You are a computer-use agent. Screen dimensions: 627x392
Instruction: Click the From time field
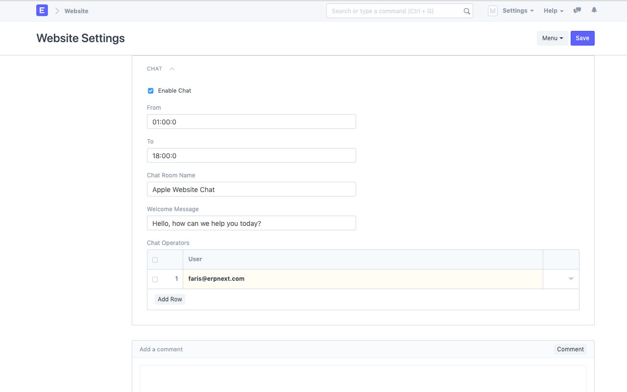pyautogui.click(x=251, y=122)
